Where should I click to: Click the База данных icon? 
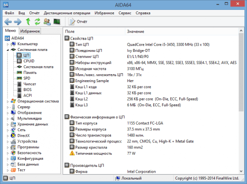[x=13, y=164]
